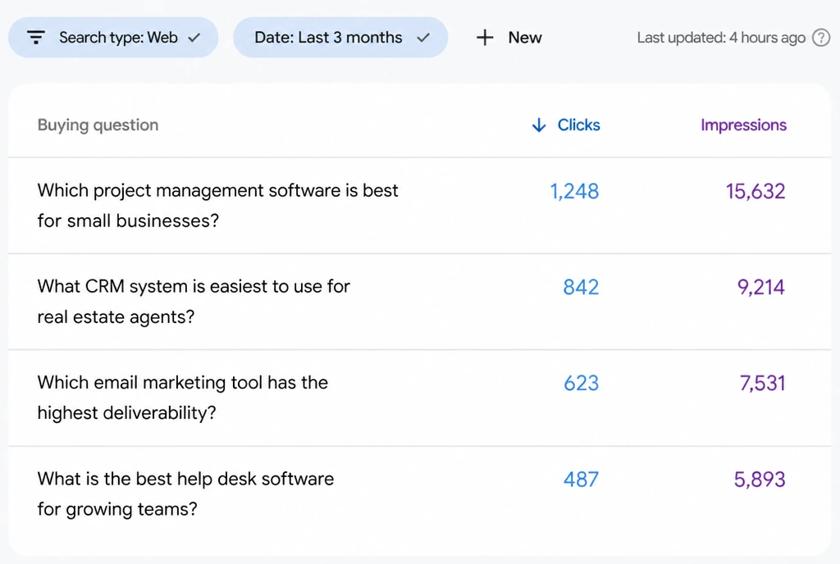
Task: Click the Buying question column header
Action: [98, 125]
